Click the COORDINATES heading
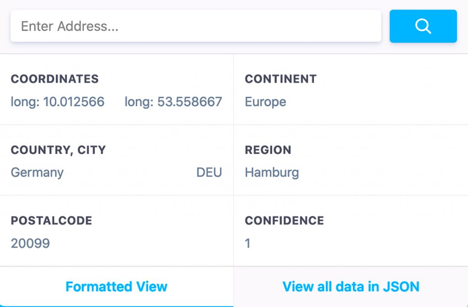 [x=55, y=79]
